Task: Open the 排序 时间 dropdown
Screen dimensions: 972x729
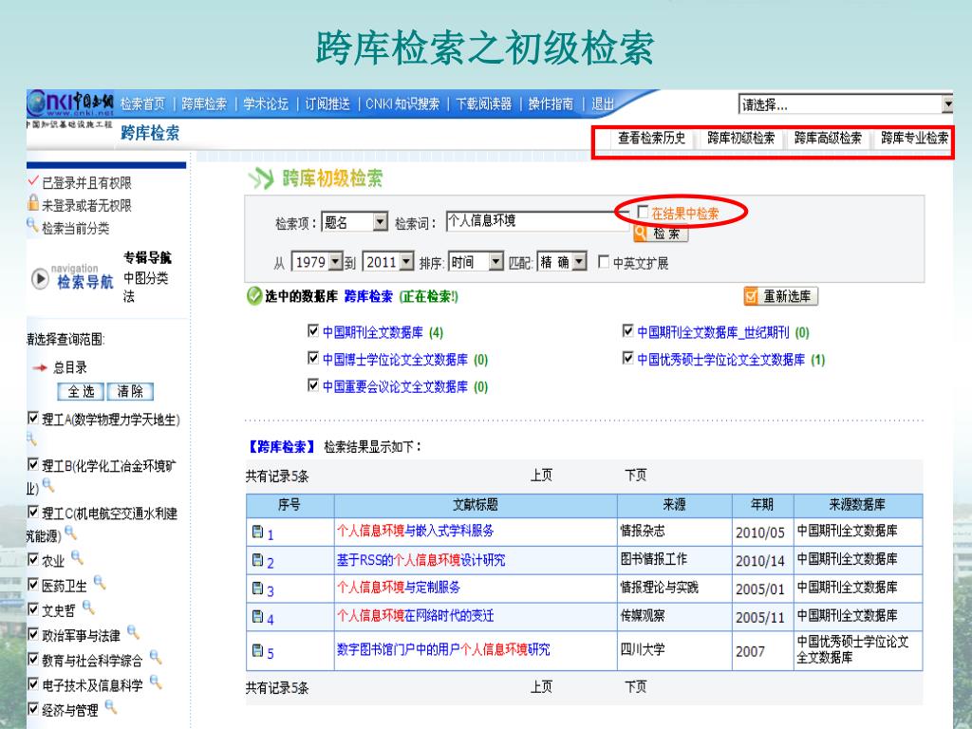Action: [495, 263]
